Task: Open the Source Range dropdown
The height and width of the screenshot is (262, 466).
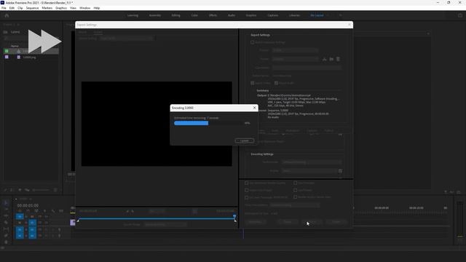Action: pos(165,225)
